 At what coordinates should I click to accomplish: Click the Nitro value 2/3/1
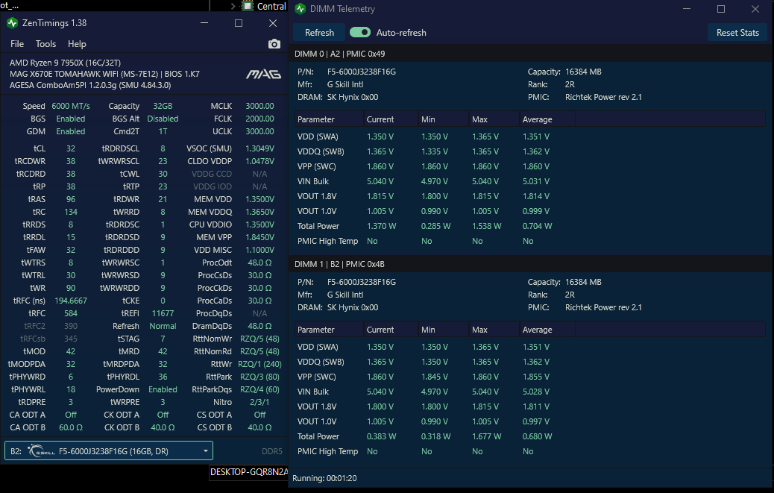[259, 402]
